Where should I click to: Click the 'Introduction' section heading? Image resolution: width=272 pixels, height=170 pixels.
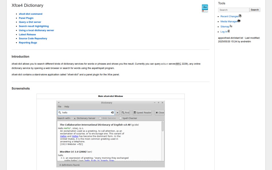click(x=20, y=57)
